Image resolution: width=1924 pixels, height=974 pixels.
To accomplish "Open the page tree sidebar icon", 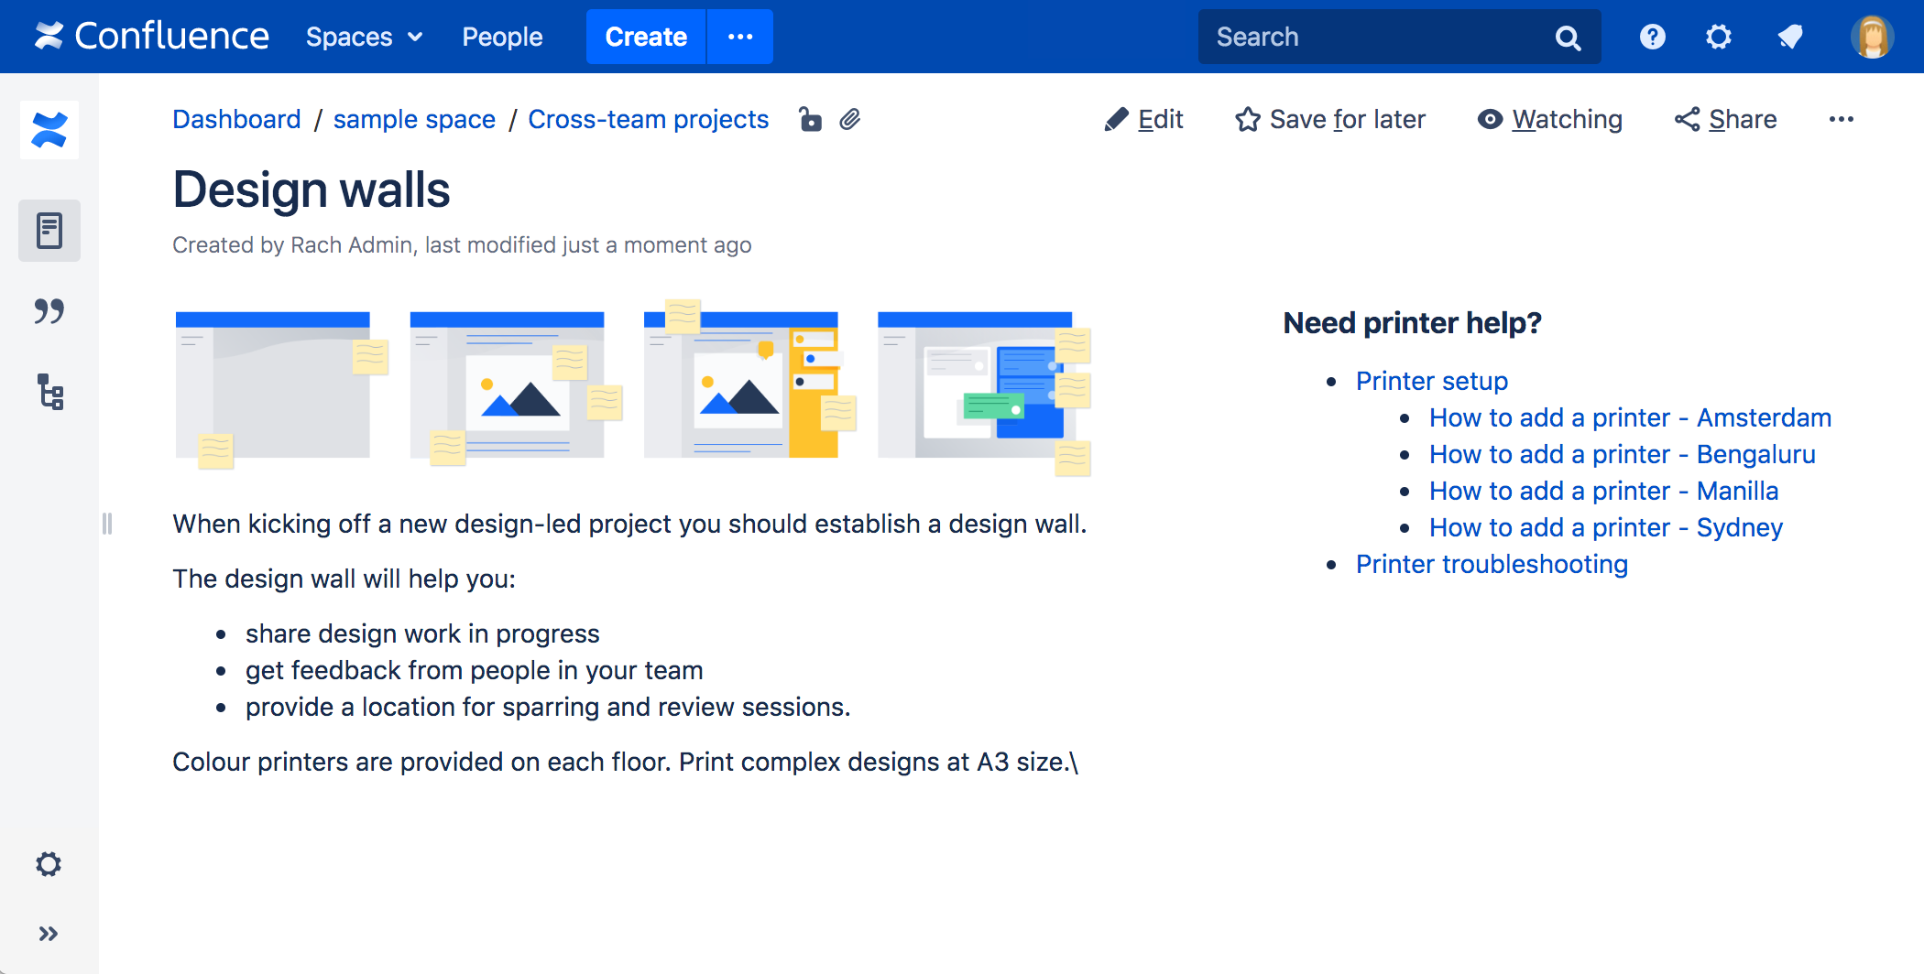I will 49,392.
